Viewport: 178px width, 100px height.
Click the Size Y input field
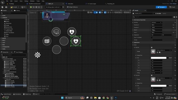tap(157, 32)
